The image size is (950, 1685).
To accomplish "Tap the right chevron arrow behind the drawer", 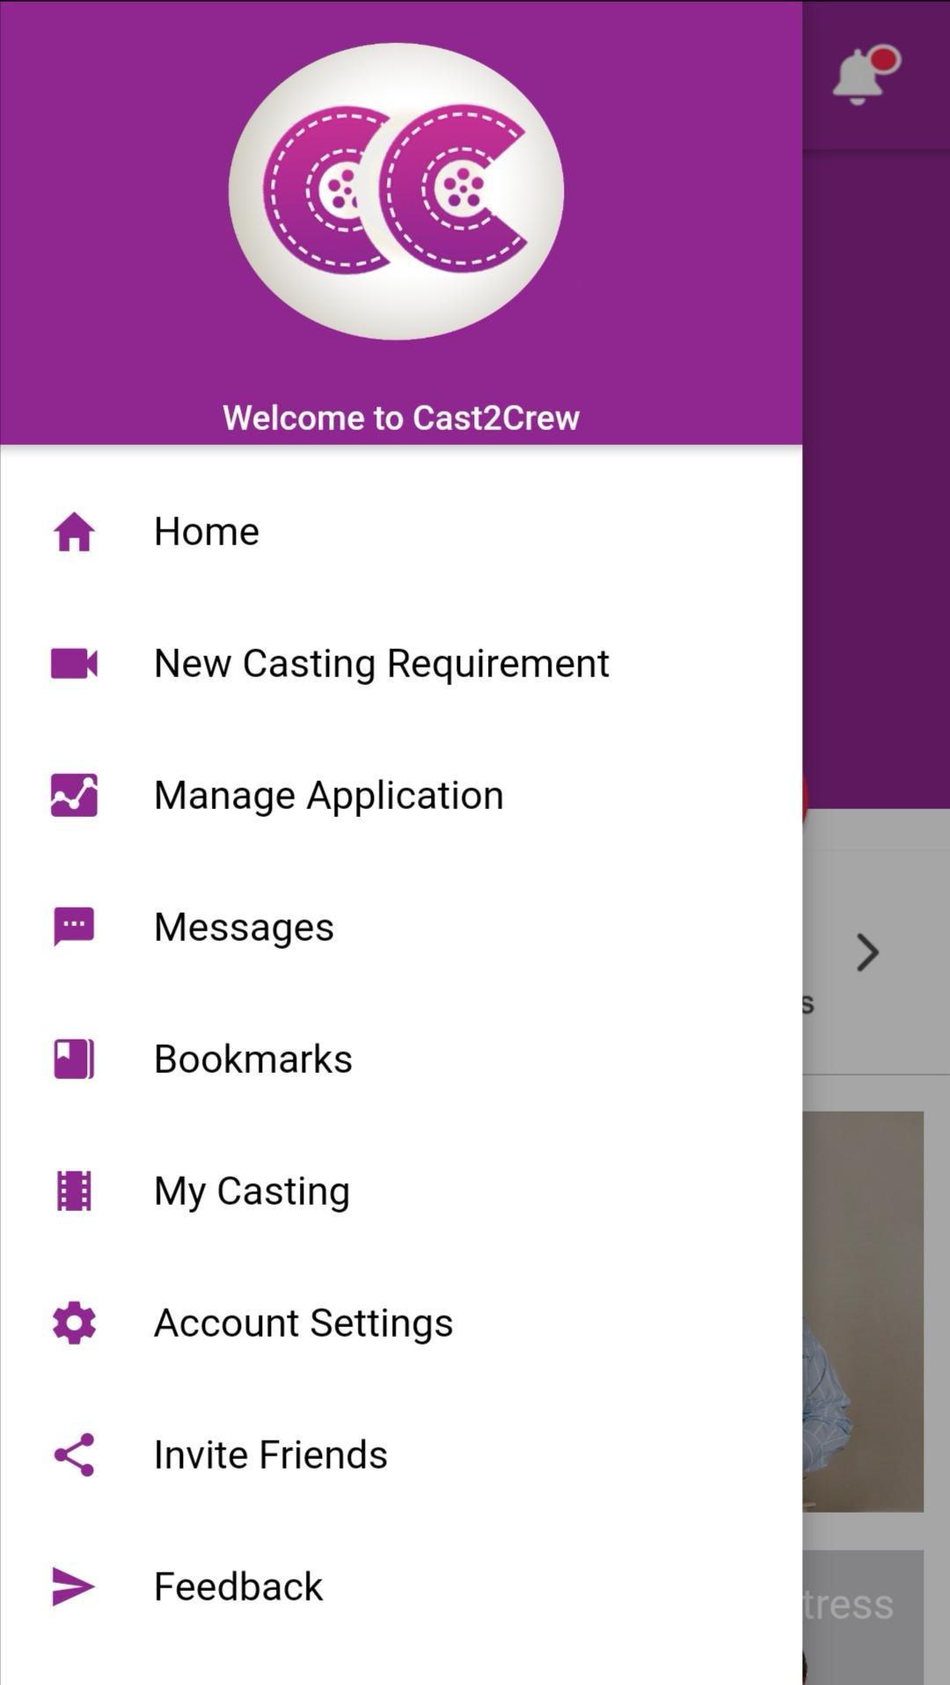I will (868, 952).
